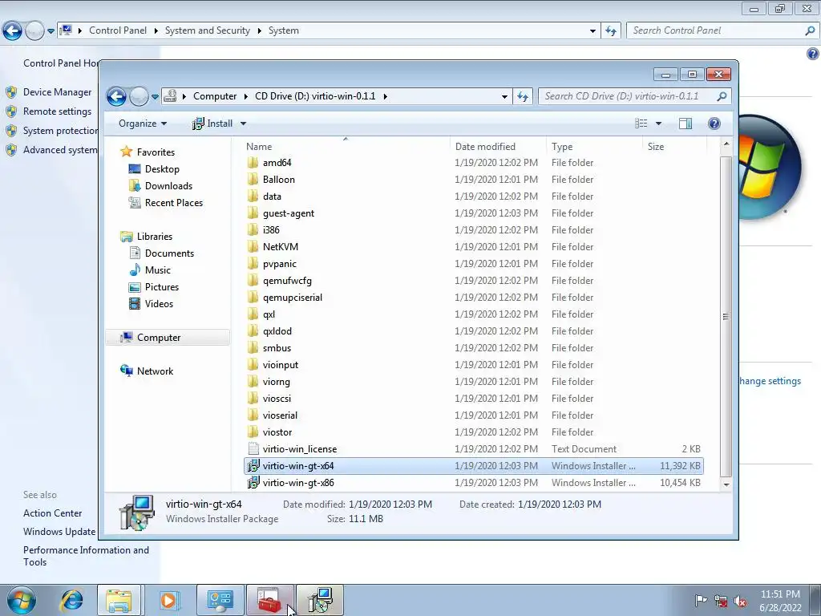Open Internet Explorer from taskbar
821x616 pixels.
(71, 600)
